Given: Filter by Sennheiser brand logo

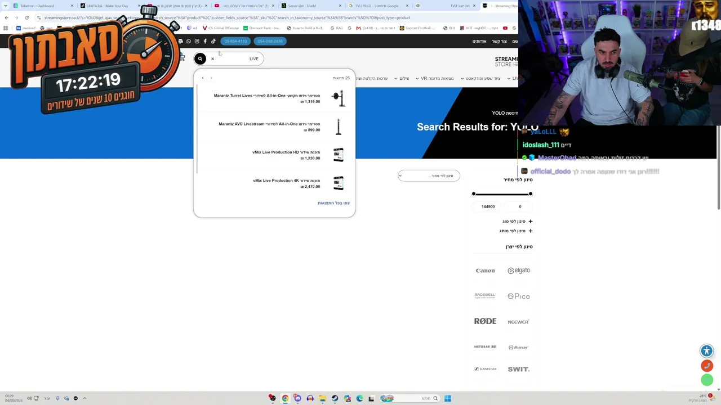Looking at the screenshot, I should [485, 369].
